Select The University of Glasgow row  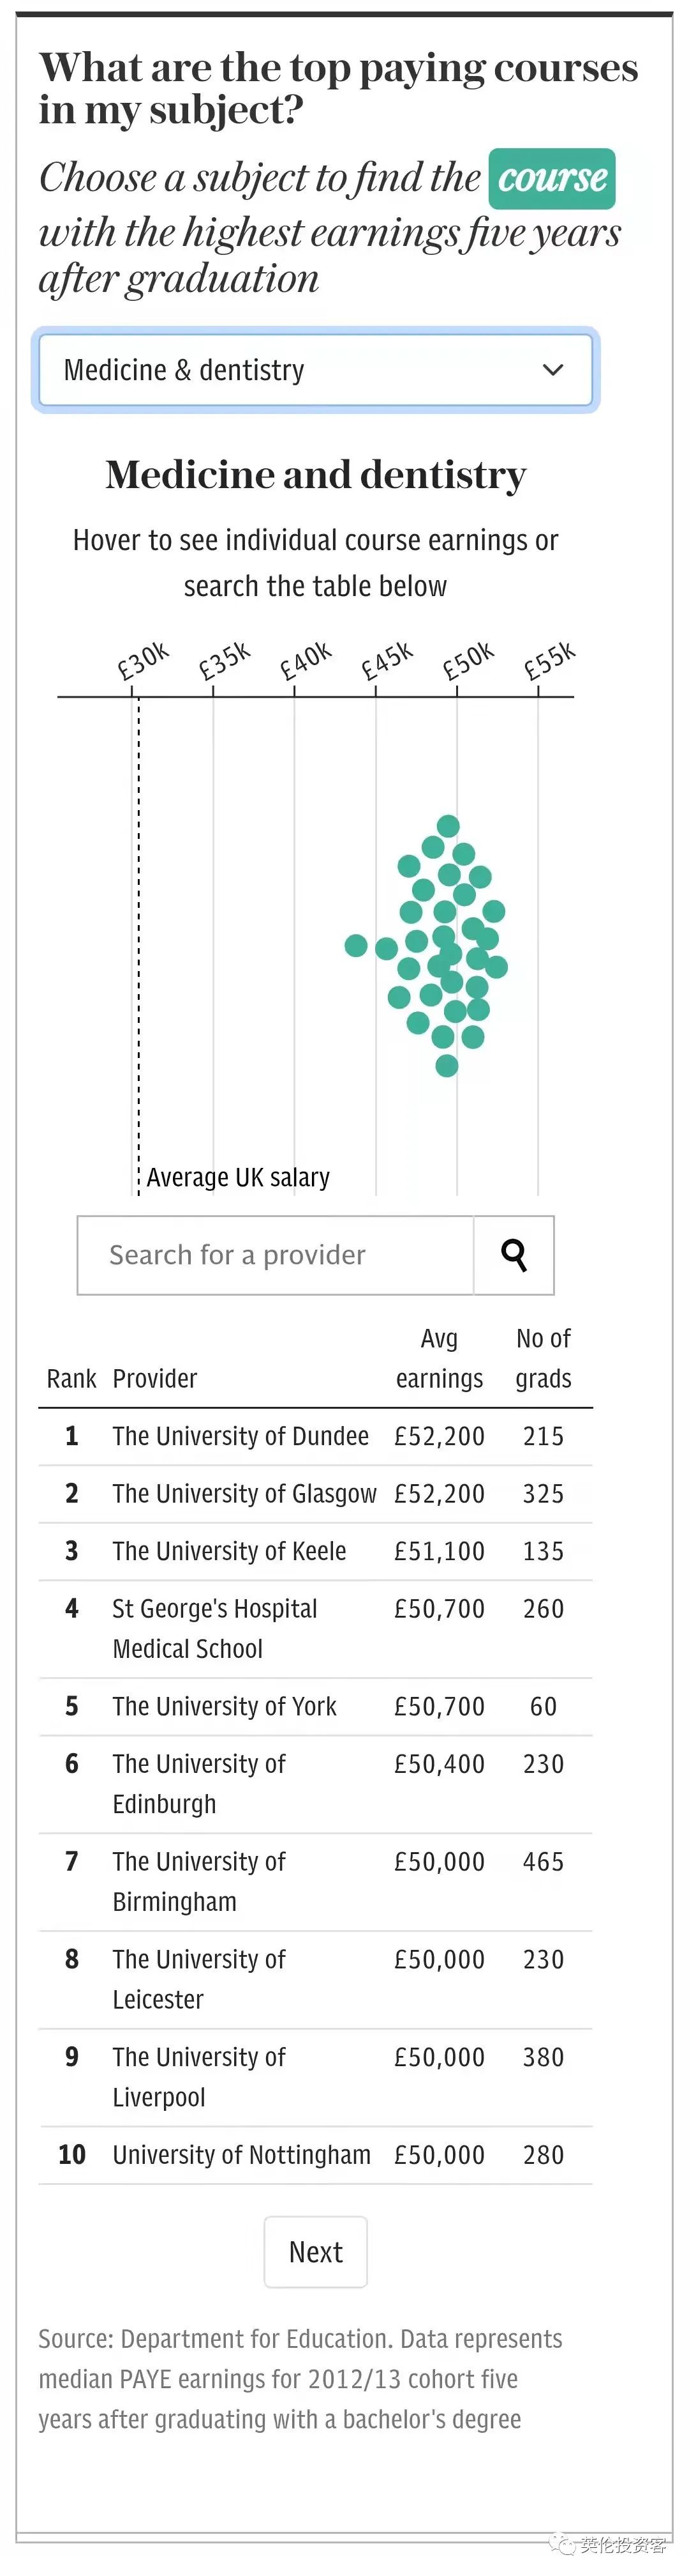click(x=316, y=1493)
